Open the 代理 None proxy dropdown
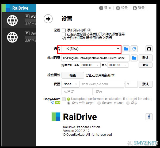160x148 pixels. 70,84
